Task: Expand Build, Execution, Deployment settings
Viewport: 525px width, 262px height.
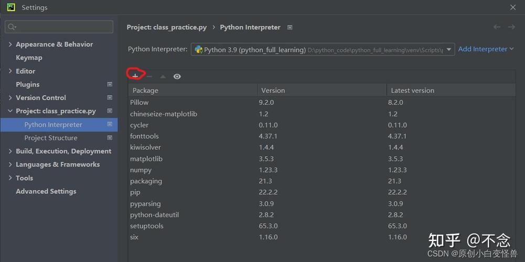Action: [x=10, y=151]
